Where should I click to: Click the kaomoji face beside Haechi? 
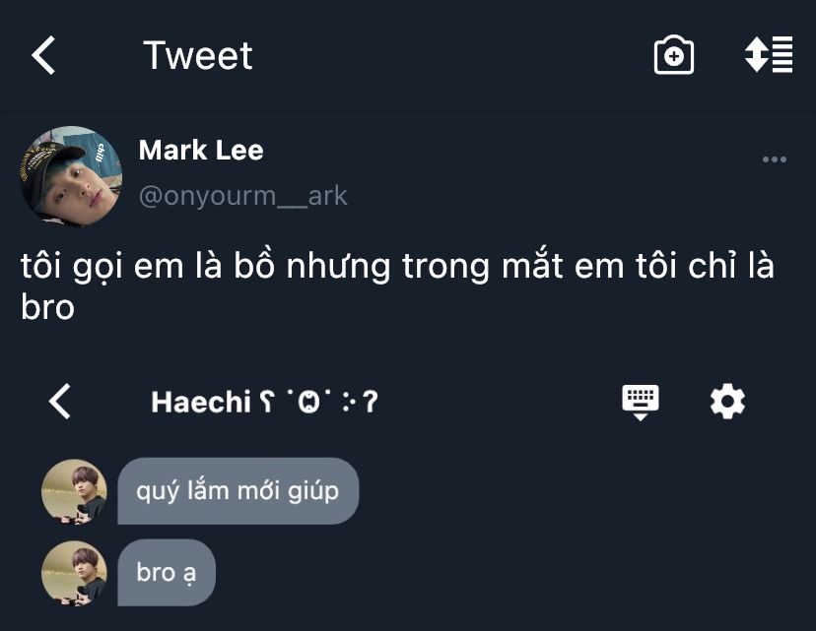coord(319,402)
